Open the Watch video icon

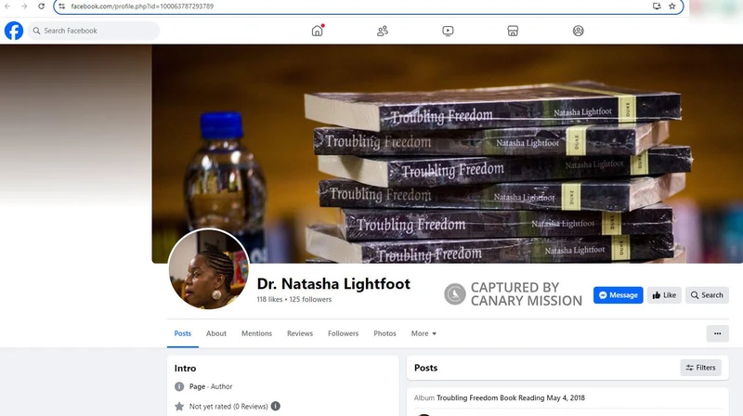coord(448,31)
